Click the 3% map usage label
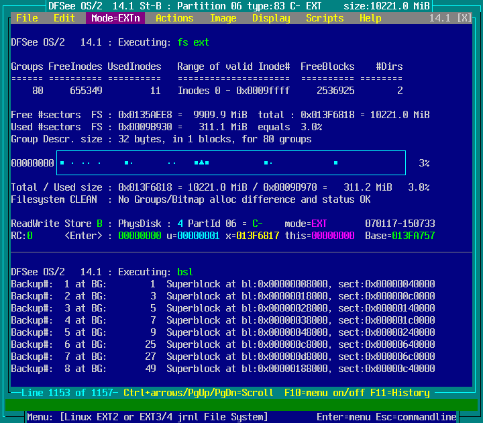This screenshot has height=423, width=483. click(x=424, y=163)
